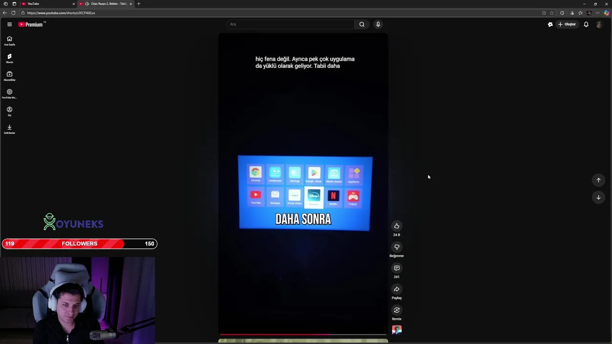The height and width of the screenshot is (344, 612).
Task: Open a new browser tab
Action: click(x=139, y=4)
